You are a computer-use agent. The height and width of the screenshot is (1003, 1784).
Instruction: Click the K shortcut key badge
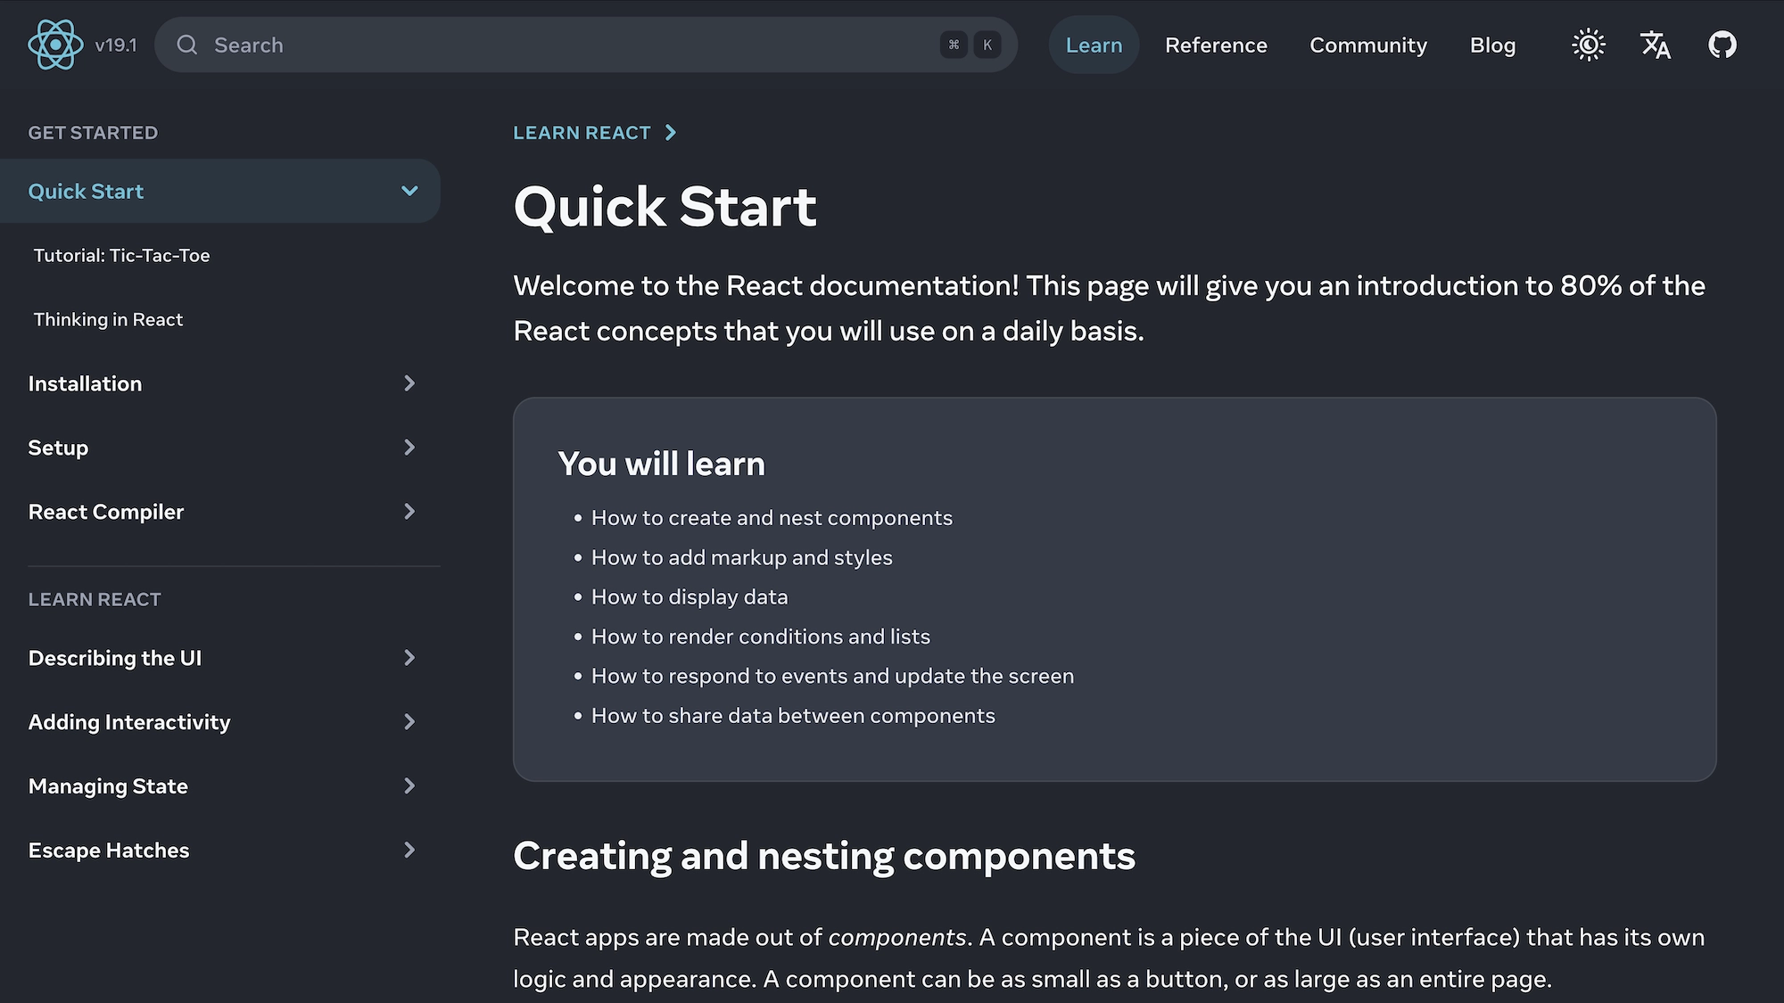[x=987, y=45]
